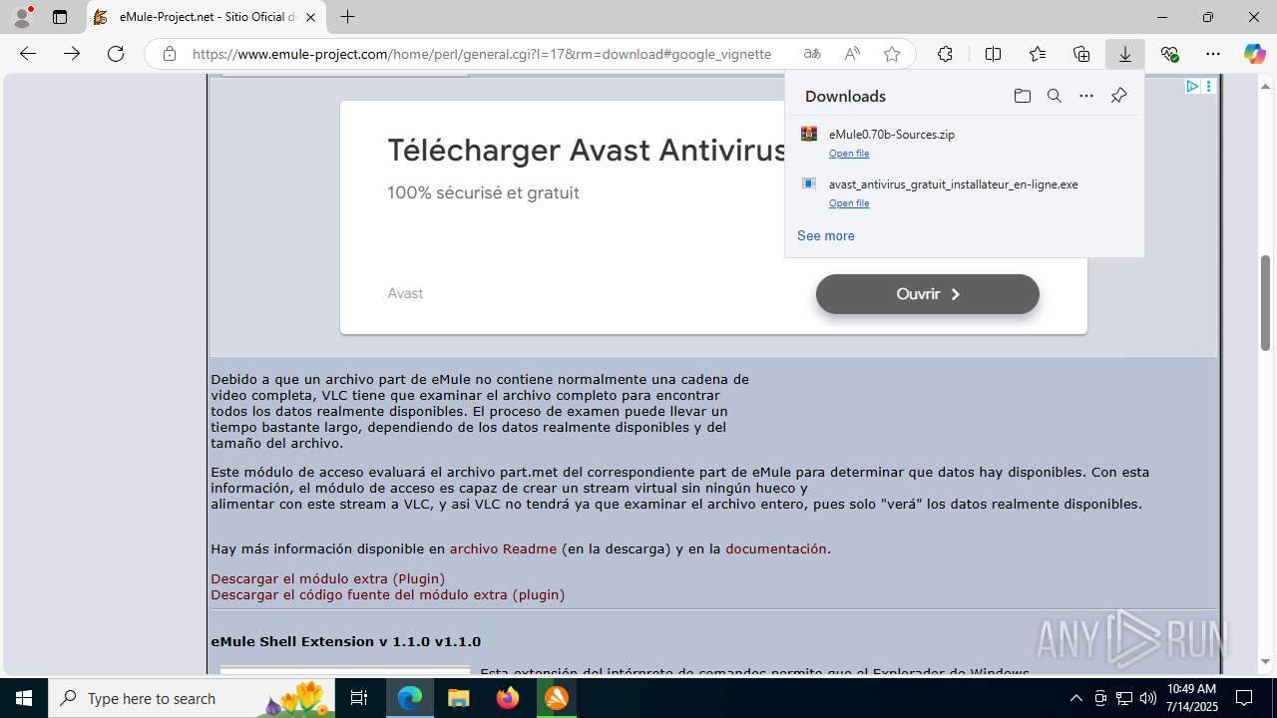Toggle the Downloads toolbar button
Screen dimensions: 1277x718
[1124, 54]
